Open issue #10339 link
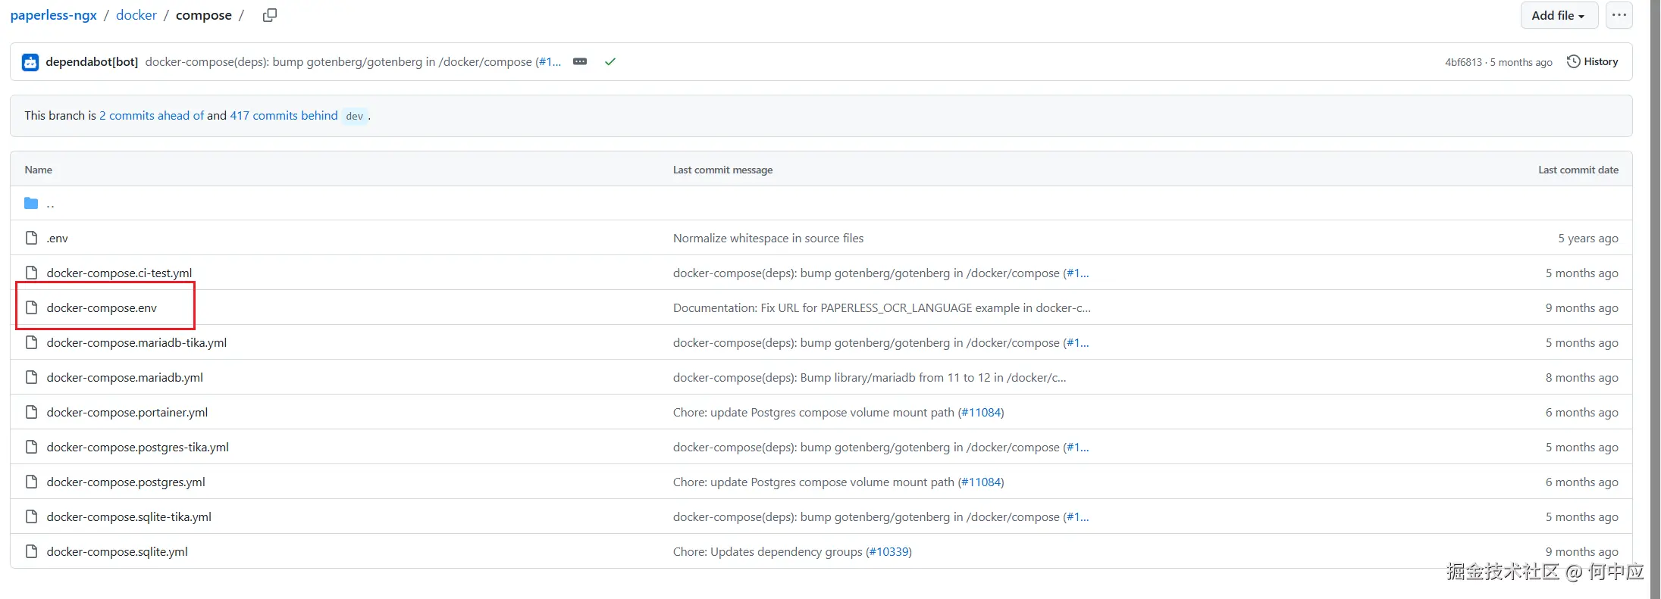Image resolution: width=1661 pixels, height=599 pixels. click(888, 551)
